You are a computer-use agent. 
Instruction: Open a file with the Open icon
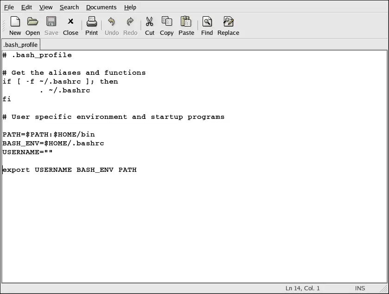pyautogui.click(x=32, y=26)
